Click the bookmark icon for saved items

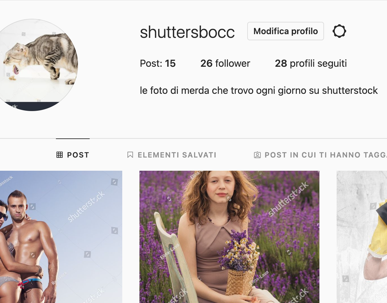point(130,155)
